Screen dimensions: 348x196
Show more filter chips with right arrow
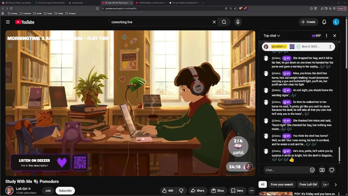335,185
